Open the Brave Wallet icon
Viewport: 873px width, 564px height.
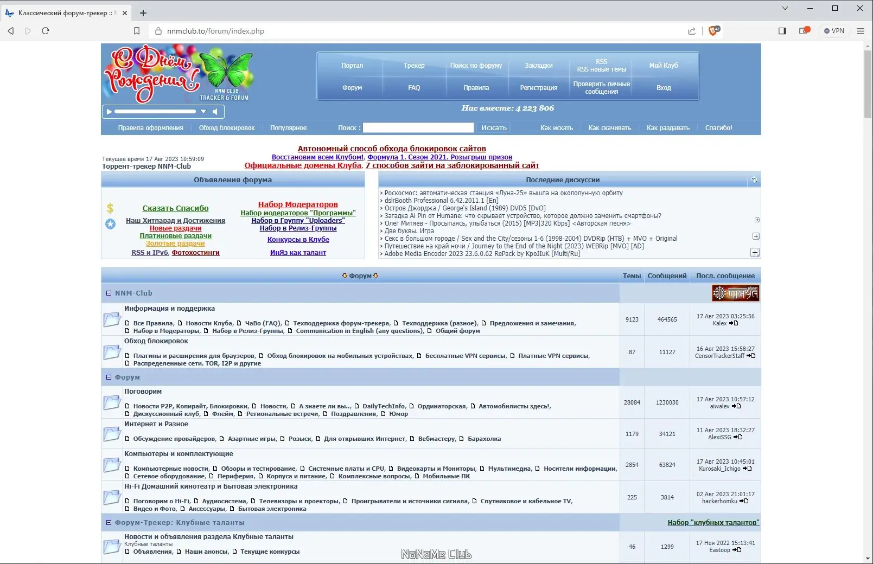(804, 31)
